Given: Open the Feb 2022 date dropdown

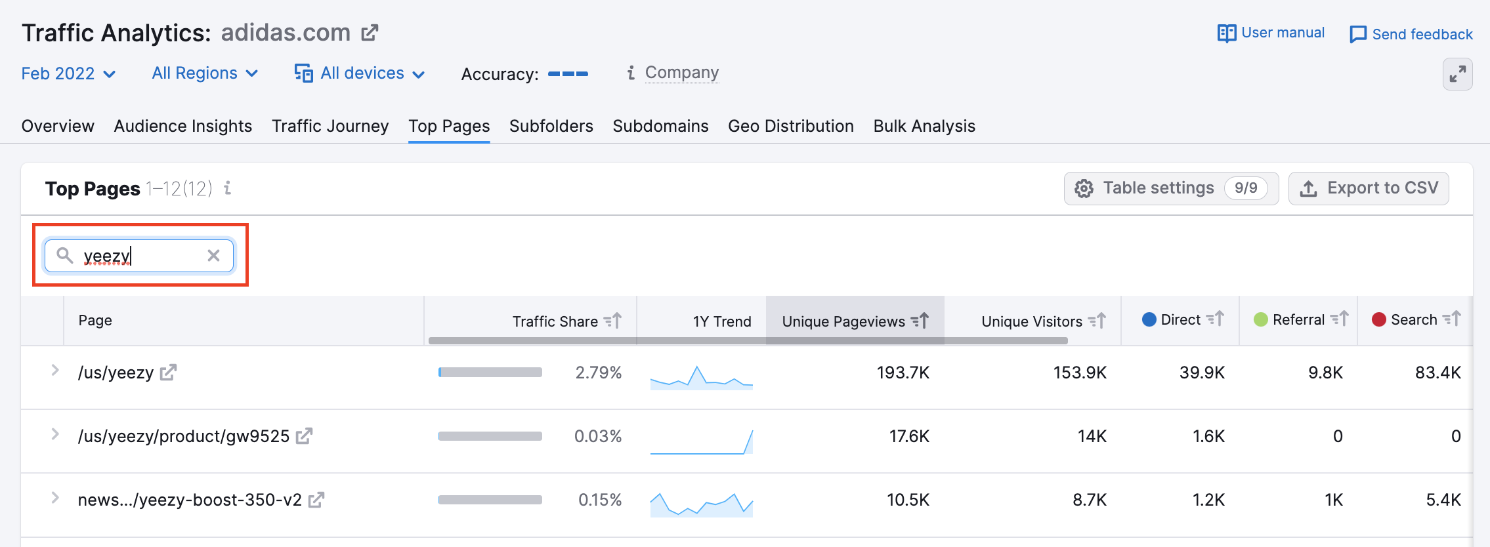Looking at the screenshot, I should 68,73.
